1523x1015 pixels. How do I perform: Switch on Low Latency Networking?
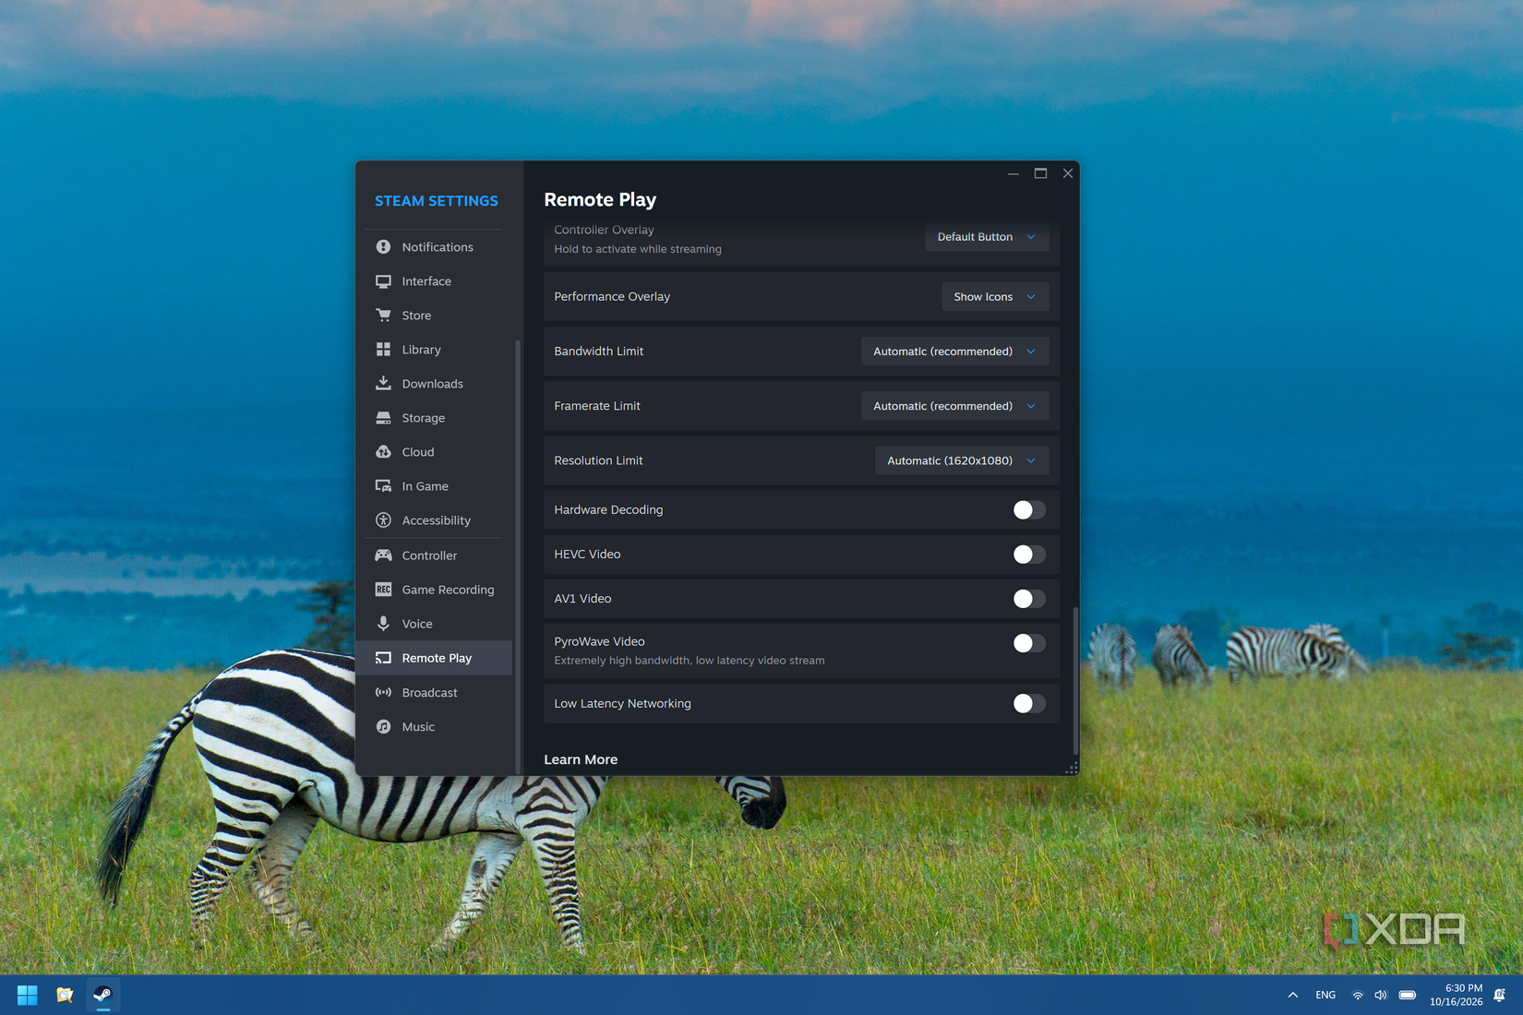[x=1029, y=704]
